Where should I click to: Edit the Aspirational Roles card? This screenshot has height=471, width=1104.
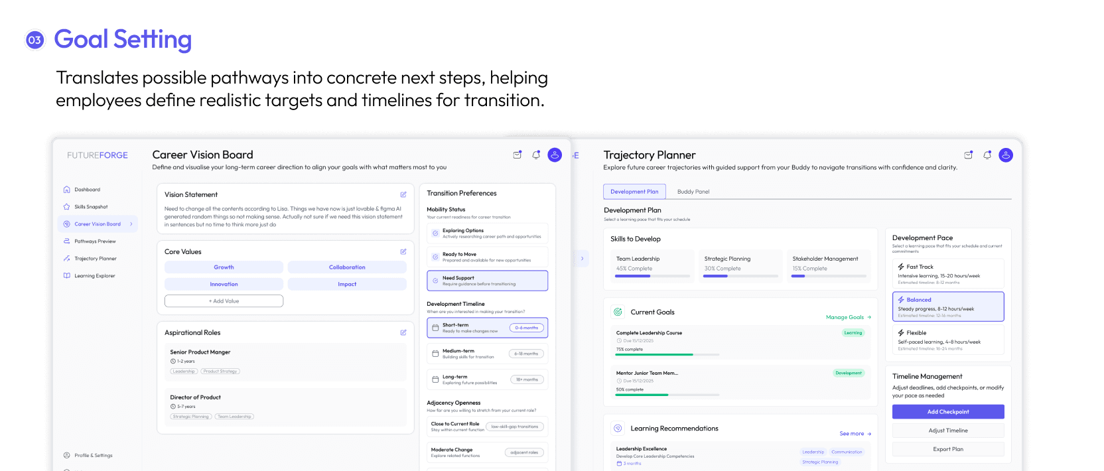[x=403, y=332]
